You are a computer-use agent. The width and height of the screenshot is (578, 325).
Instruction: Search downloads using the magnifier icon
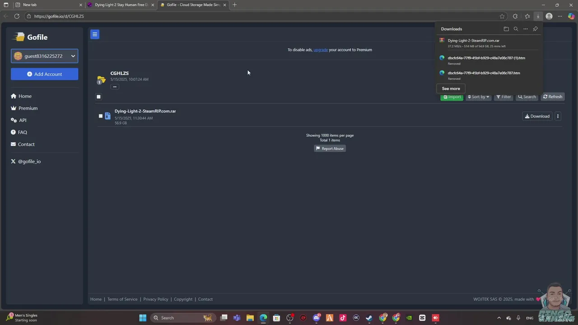(x=516, y=29)
